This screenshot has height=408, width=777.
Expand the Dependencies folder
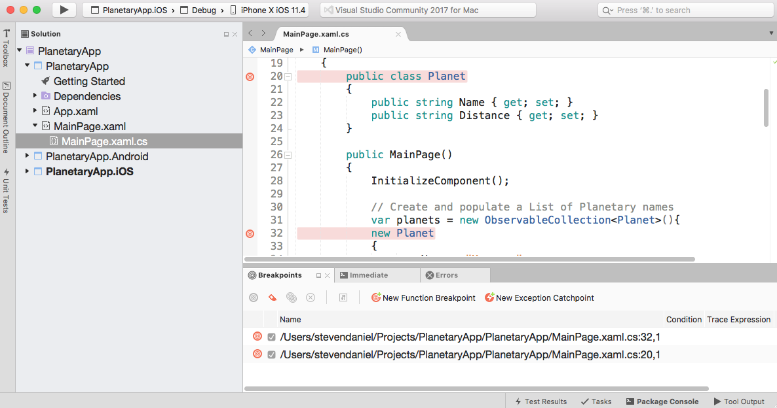pyautogui.click(x=35, y=95)
